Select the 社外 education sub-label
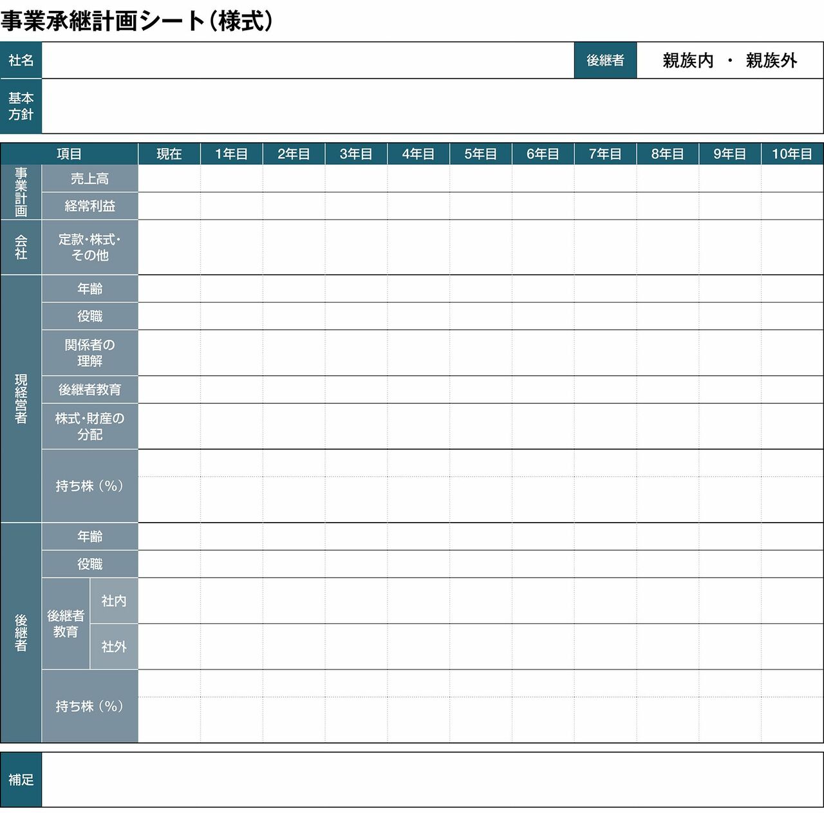824x813 pixels. 114,646
